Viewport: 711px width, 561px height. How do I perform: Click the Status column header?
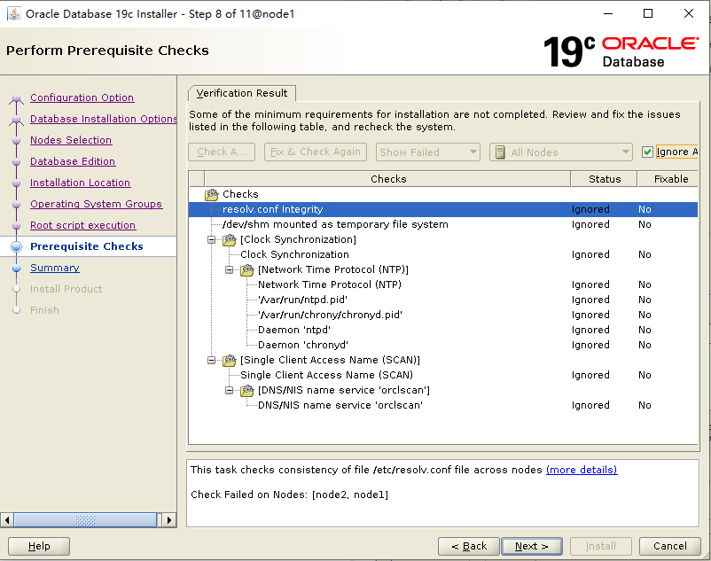[x=604, y=179]
